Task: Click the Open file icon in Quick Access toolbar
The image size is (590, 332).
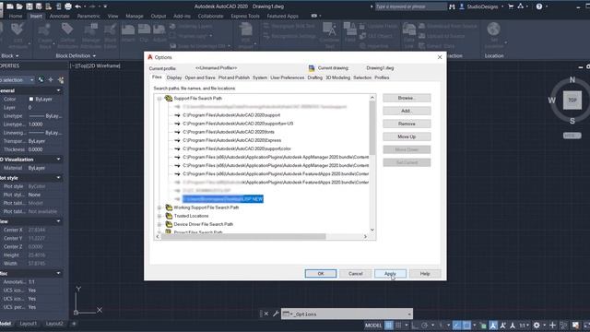Action: point(19,6)
